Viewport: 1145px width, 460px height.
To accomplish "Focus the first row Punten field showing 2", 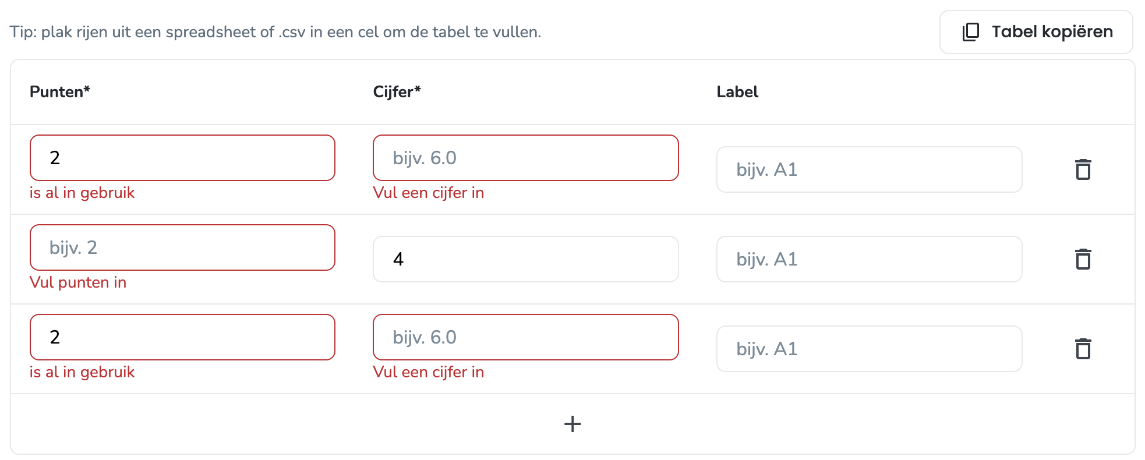I will click(182, 158).
